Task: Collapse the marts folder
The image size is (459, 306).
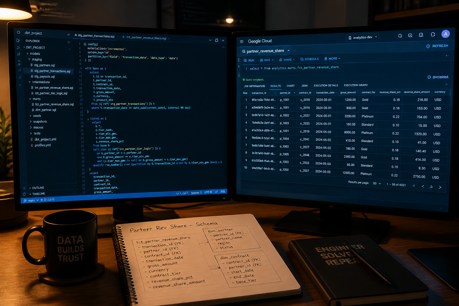Action: (35, 99)
